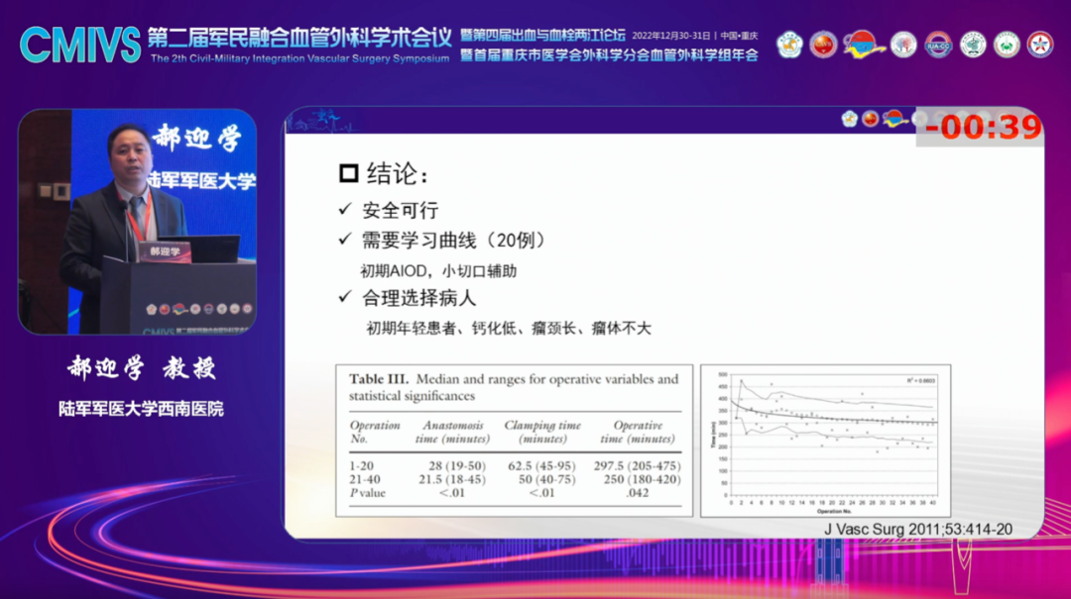Click the green map emblem in header
This screenshot has height=599, width=1071.
973,45
